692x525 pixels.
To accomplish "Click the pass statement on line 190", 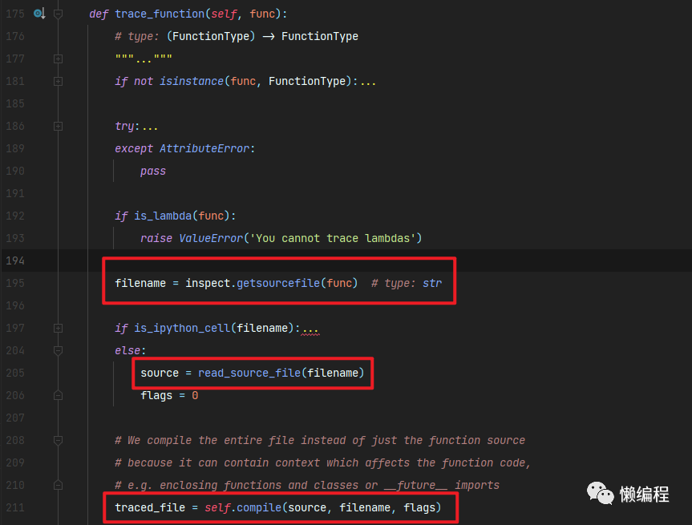I will pos(153,172).
